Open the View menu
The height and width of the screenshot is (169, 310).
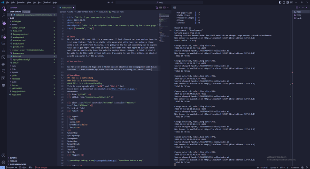[x=29, y=2]
